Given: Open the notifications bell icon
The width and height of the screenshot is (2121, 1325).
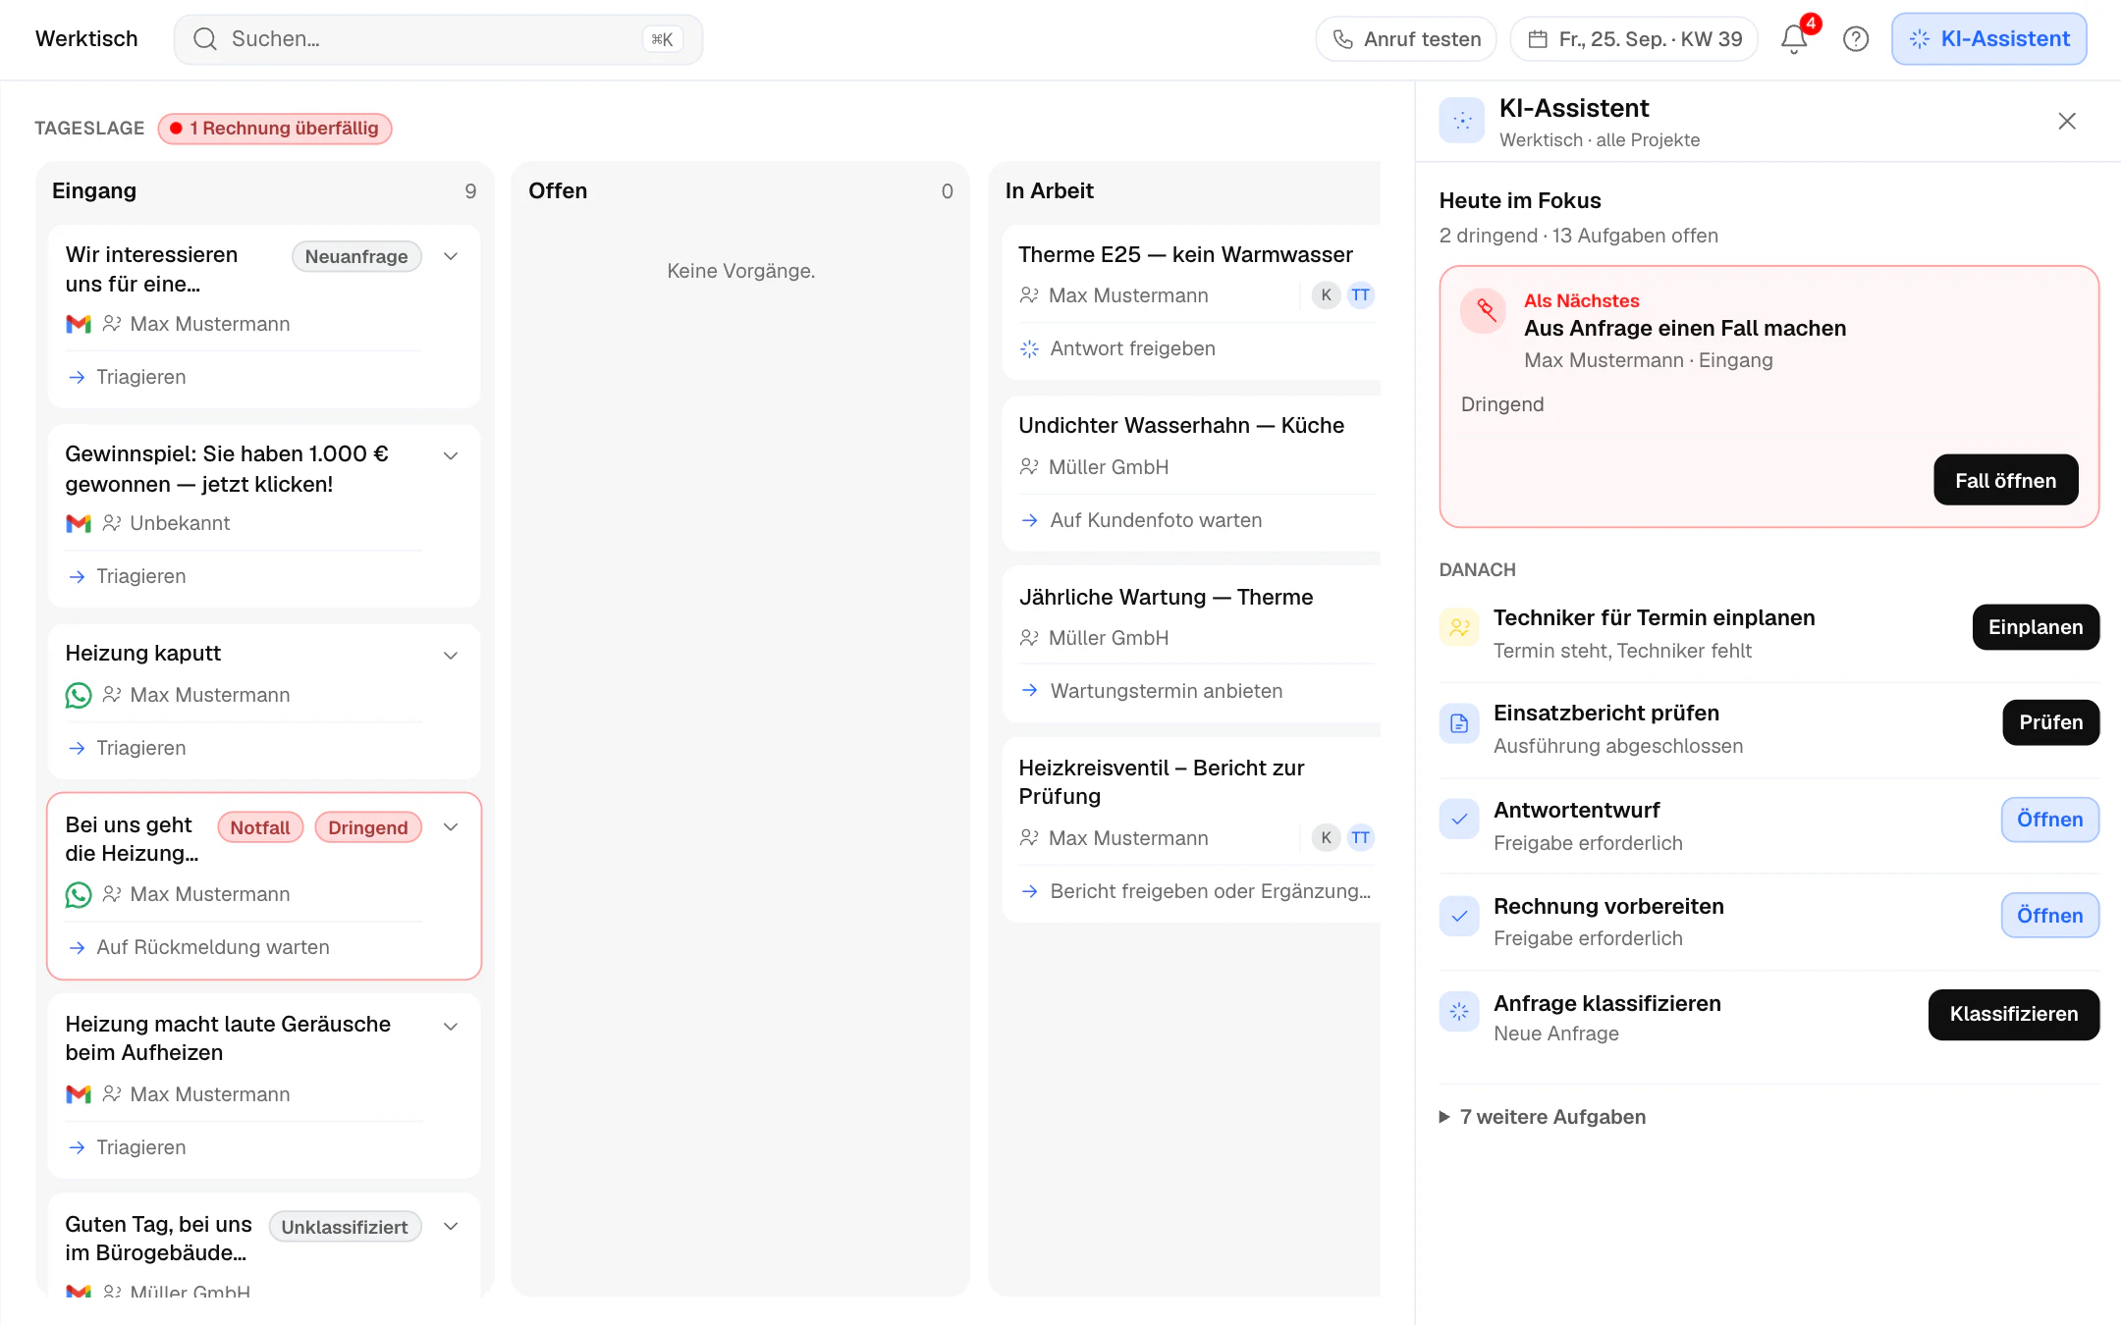Looking at the screenshot, I should coord(1794,39).
